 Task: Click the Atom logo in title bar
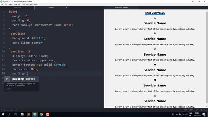tap(1, 1)
